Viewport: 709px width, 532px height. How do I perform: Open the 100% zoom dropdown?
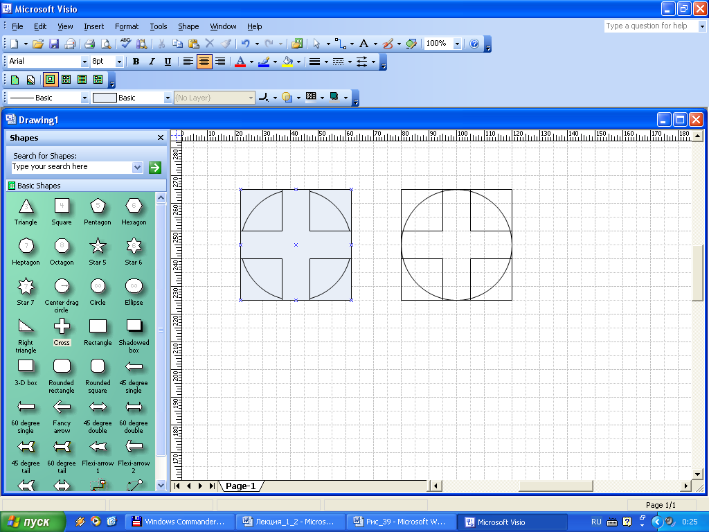click(x=458, y=44)
